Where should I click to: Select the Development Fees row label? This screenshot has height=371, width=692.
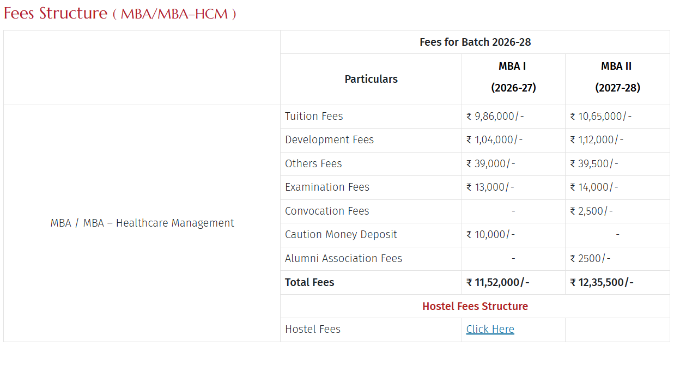329,139
